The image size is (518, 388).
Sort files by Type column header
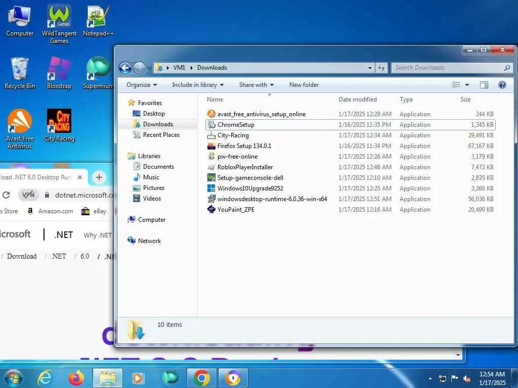(x=406, y=100)
